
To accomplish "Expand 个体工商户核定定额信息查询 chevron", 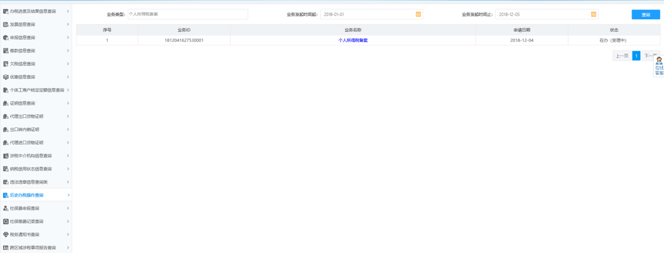I will tap(68, 90).
